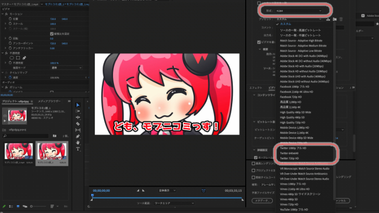The height and width of the screenshot is (213, 379).
Task: Switch to the エフェクト tab in export settings
Action: coord(256,88)
